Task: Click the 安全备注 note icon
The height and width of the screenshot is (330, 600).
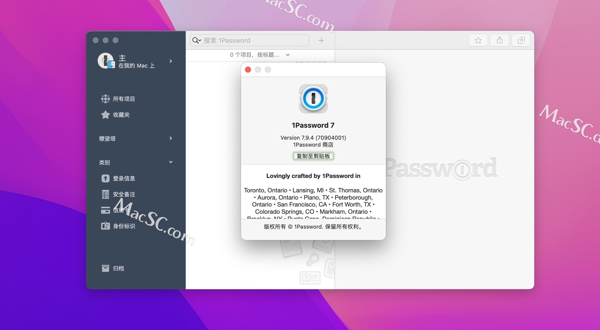Action: tap(105, 194)
